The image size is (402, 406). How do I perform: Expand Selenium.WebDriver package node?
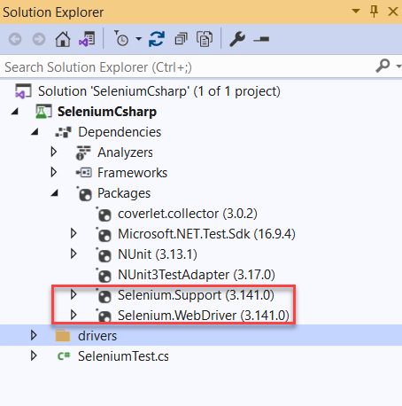pyautogui.click(x=73, y=315)
